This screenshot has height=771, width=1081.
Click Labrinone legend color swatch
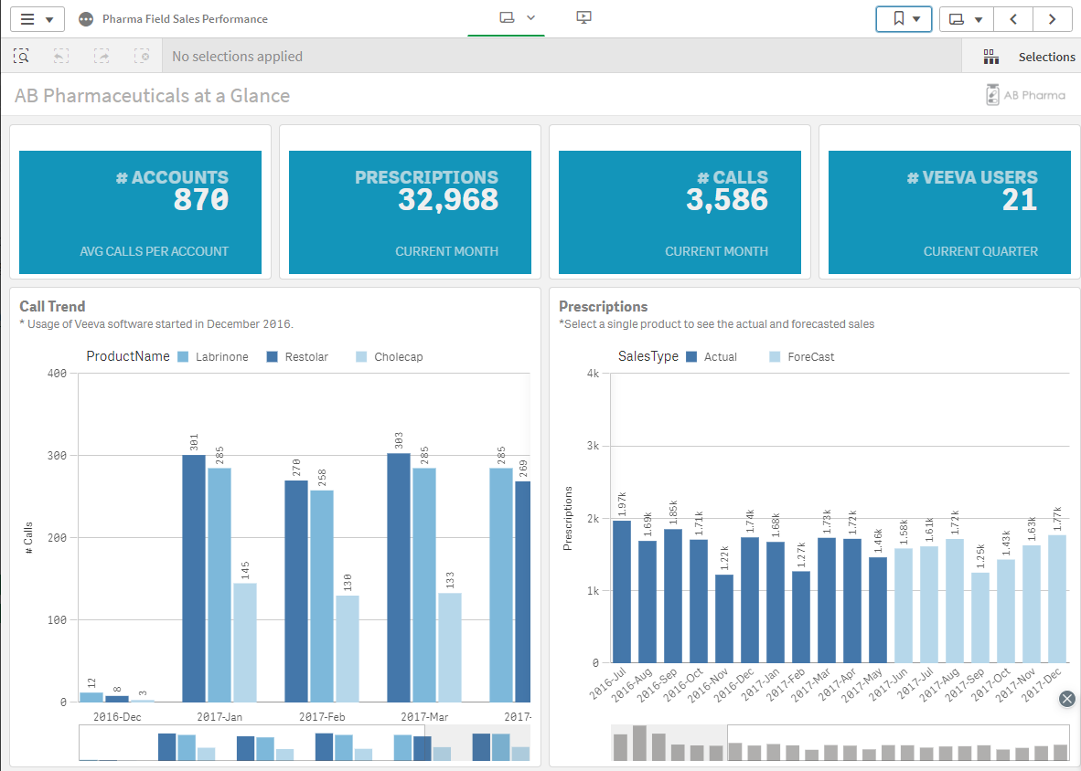tap(183, 356)
